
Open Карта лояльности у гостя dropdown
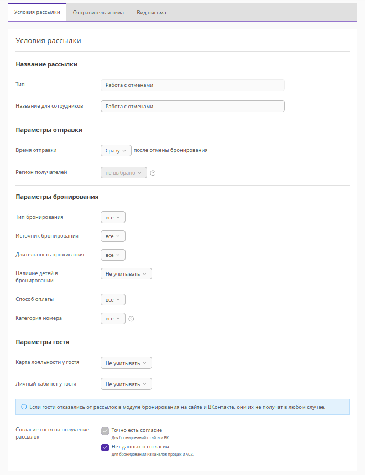[x=126, y=363]
